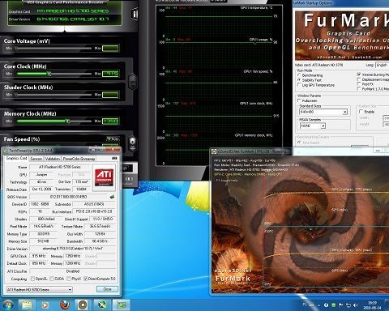Launch Firefox from the taskbar

[x=64, y=305]
